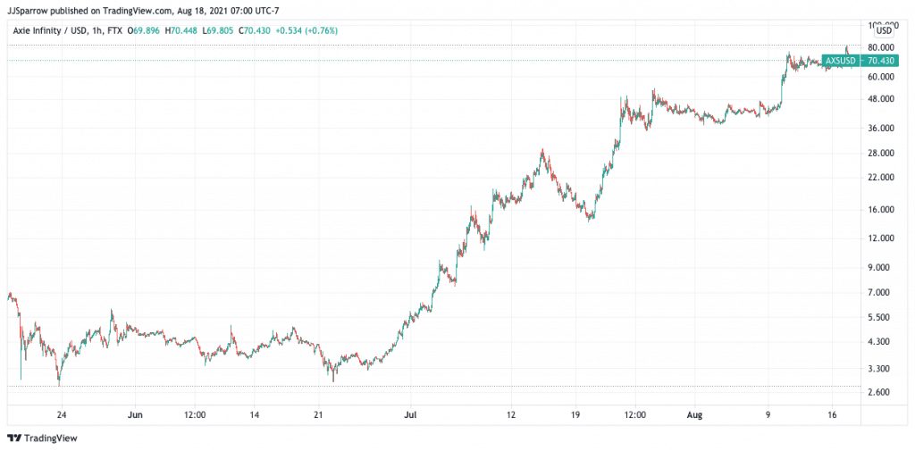Image resolution: width=915 pixels, height=451 pixels.
Task: Click the 'Jul' label on time axis
Action: click(x=410, y=415)
